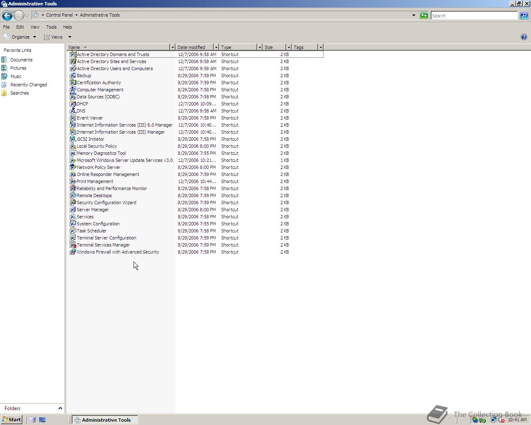The image size is (531, 425).
Task: Expand the Folders pane chevron
Action: point(60,408)
